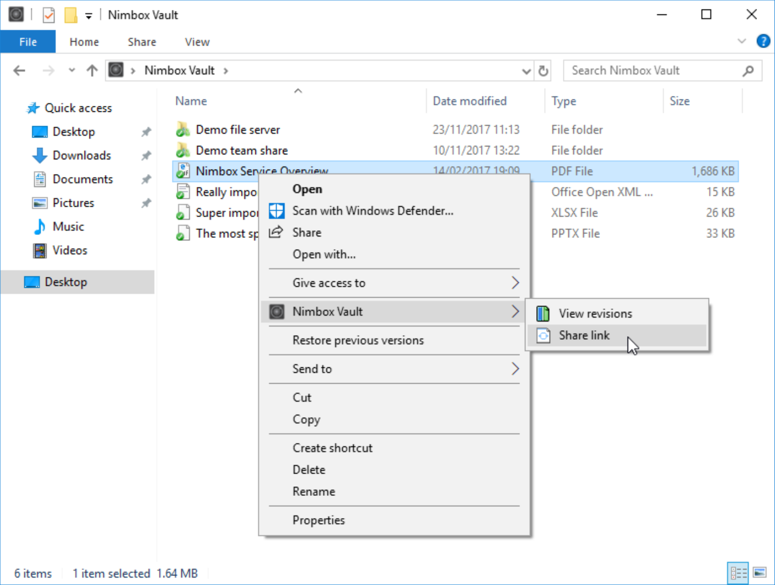The width and height of the screenshot is (775, 585).
Task: Switch to the Home ribbon tab
Action: [84, 42]
